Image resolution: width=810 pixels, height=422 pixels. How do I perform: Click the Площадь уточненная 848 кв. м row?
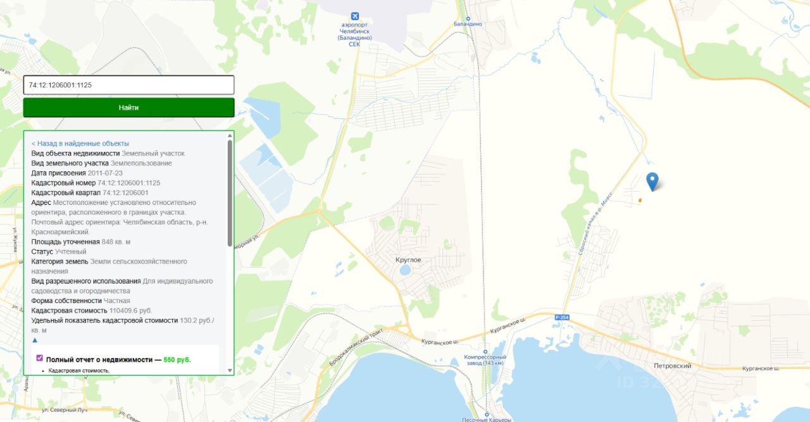click(x=81, y=242)
